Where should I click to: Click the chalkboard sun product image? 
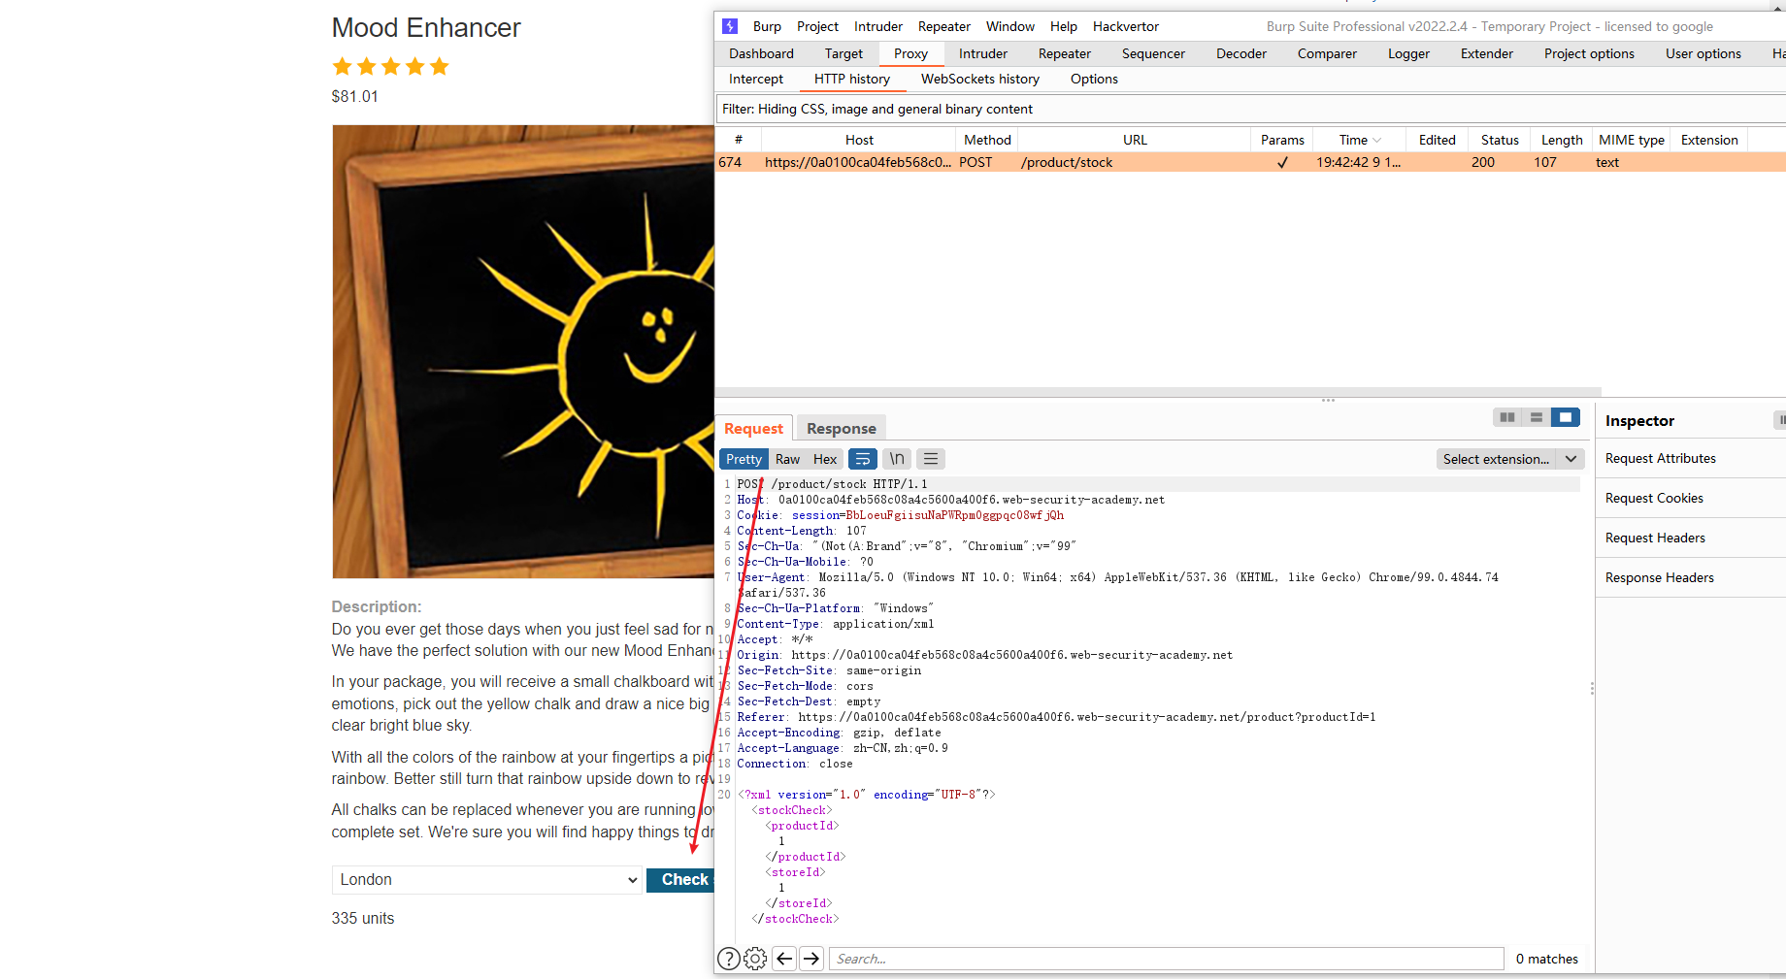[x=523, y=351]
